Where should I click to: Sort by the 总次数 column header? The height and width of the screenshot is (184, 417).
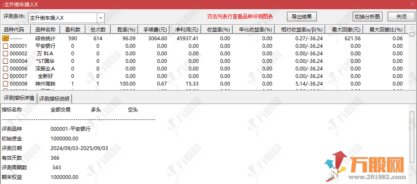click(98, 29)
